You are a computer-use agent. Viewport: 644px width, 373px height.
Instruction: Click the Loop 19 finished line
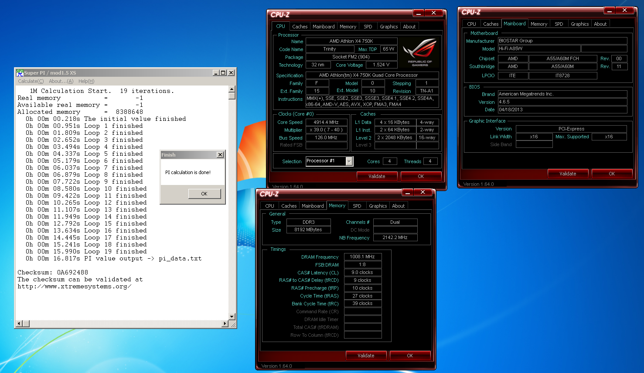[x=86, y=251]
